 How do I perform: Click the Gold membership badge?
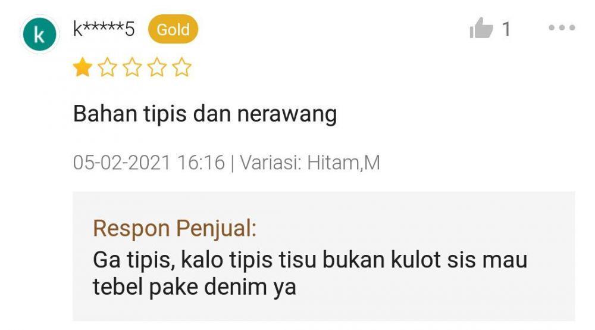(x=173, y=29)
